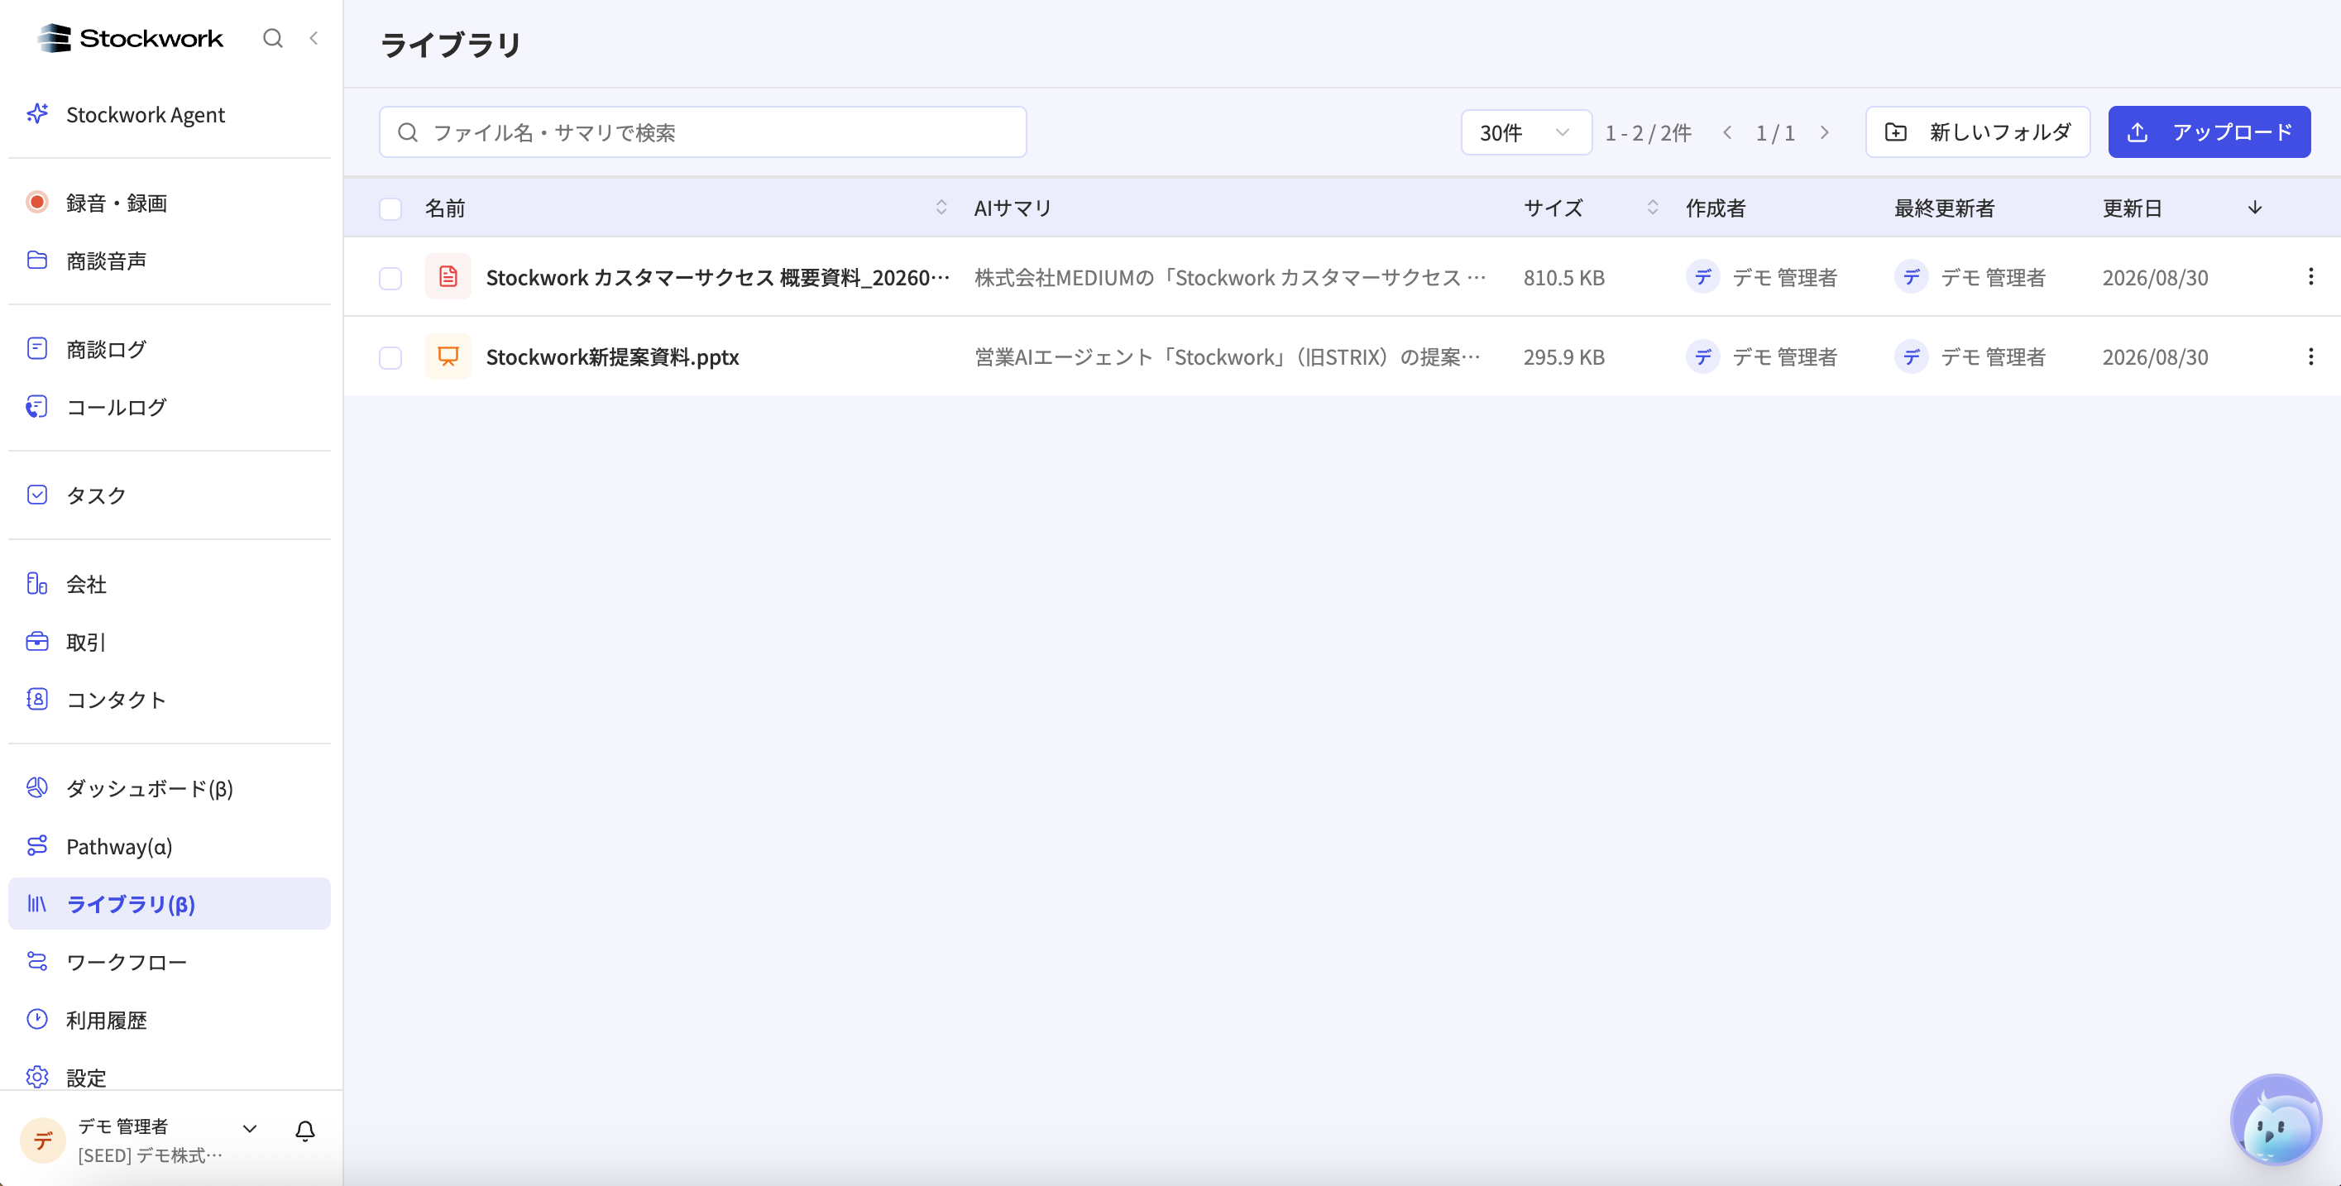This screenshot has width=2341, height=1186.
Task: Select Stockwork Agent menu item
Action: [x=170, y=114]
